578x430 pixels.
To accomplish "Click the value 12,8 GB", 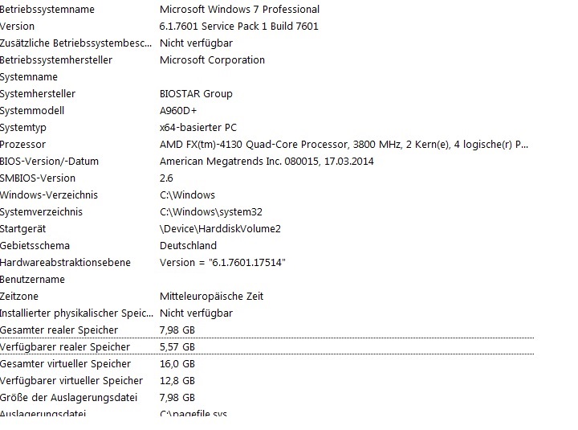I will coord(177,381).
